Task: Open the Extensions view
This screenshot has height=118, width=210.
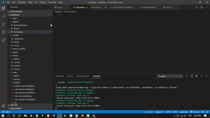Action: coord(4,40)
